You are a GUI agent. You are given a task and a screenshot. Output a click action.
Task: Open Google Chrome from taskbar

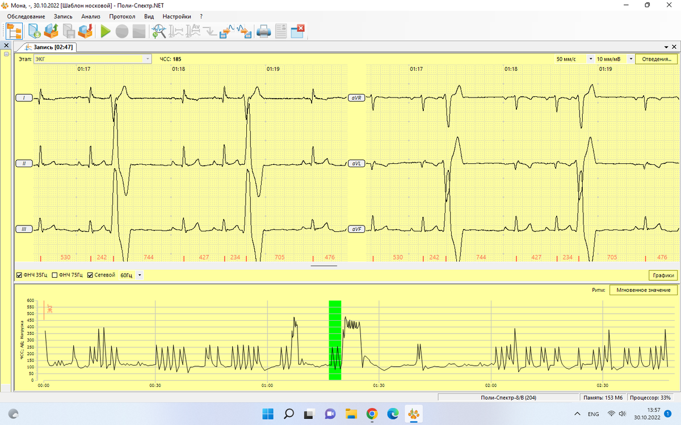[x=372, y=414]
